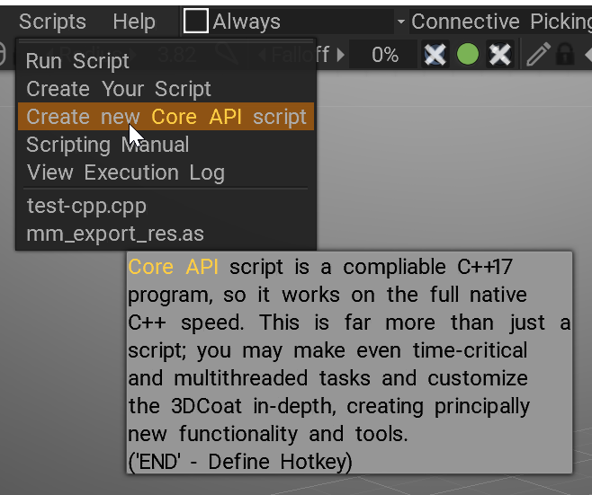Image resolution: width=592 pixels, height=495 pixels.
Task: Open the Scripting Manual
Action: (x=166, y=145)
